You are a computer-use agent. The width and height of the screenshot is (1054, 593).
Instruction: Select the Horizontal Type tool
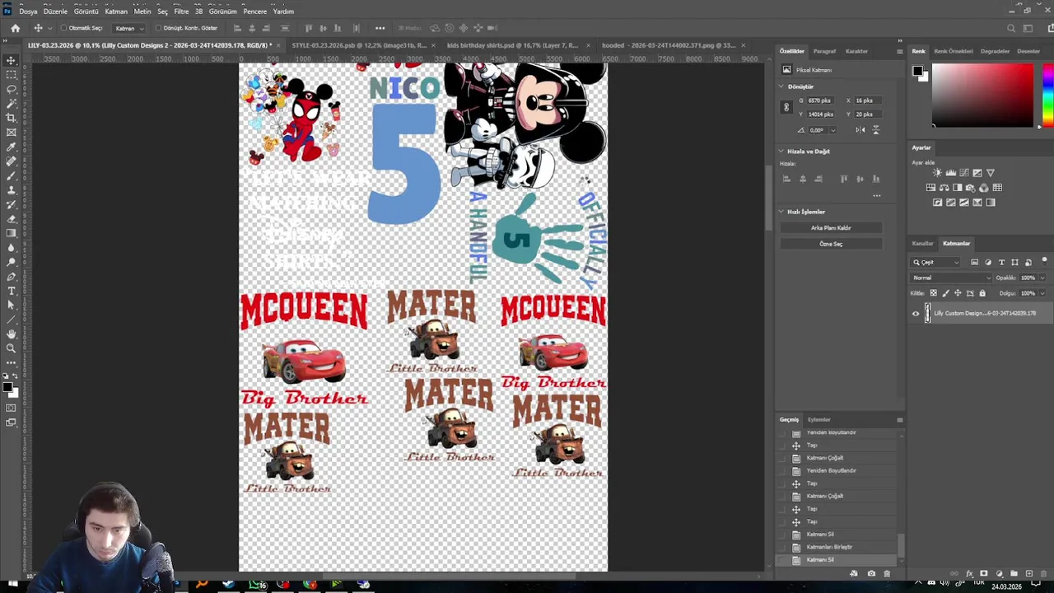[x=11, y=291]
